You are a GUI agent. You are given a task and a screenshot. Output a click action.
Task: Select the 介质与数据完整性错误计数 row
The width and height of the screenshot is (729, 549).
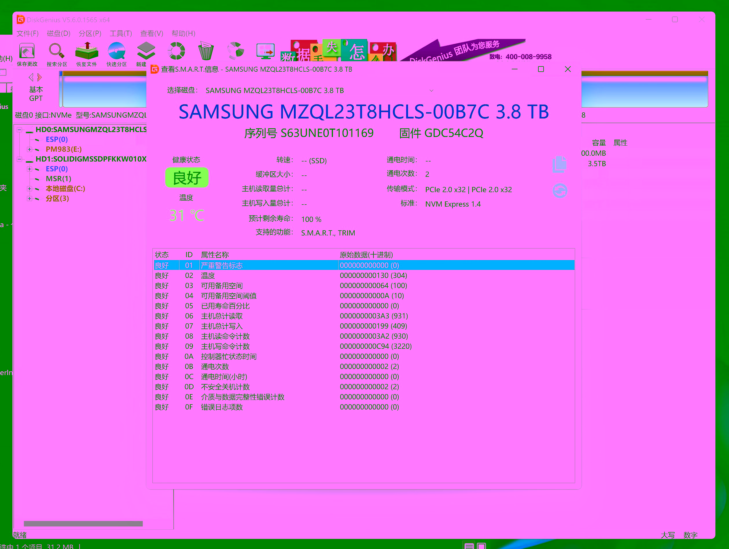364,397
